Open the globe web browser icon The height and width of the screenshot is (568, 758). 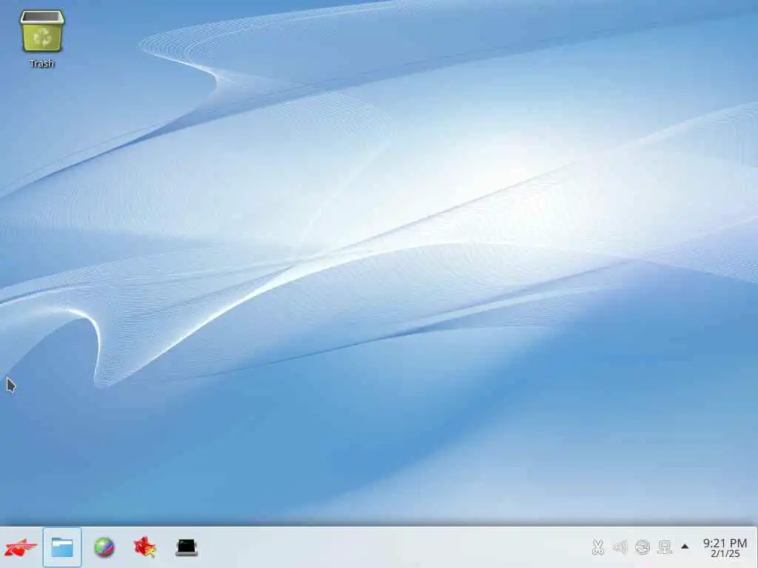[x=104, y=548]
